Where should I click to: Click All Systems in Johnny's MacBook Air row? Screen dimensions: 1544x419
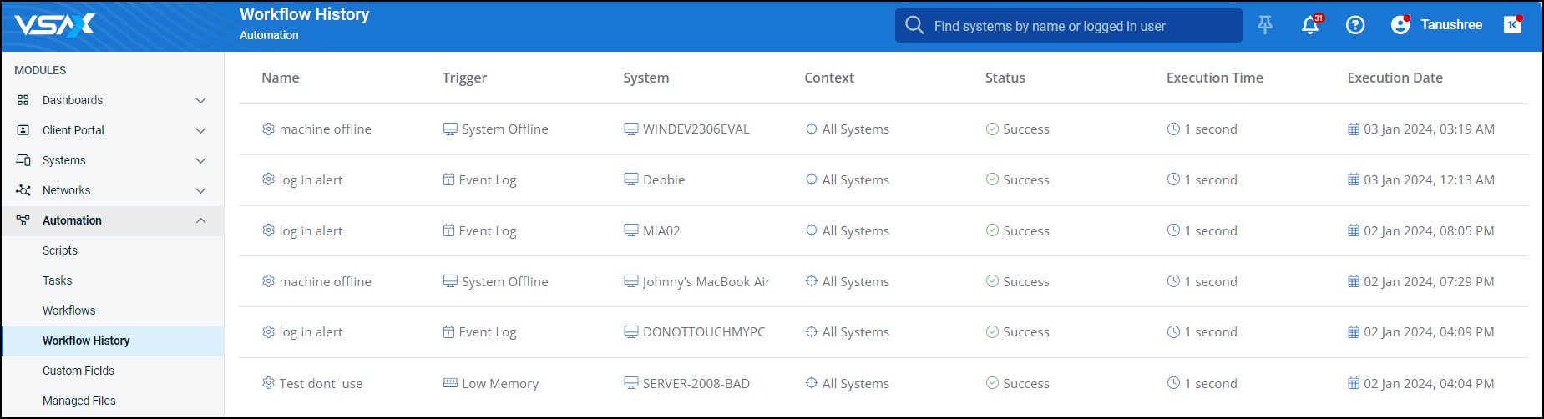click(856, 281)
